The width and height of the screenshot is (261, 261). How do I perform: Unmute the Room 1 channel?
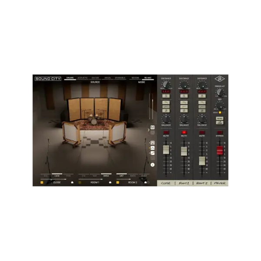(x=184, y=133)
